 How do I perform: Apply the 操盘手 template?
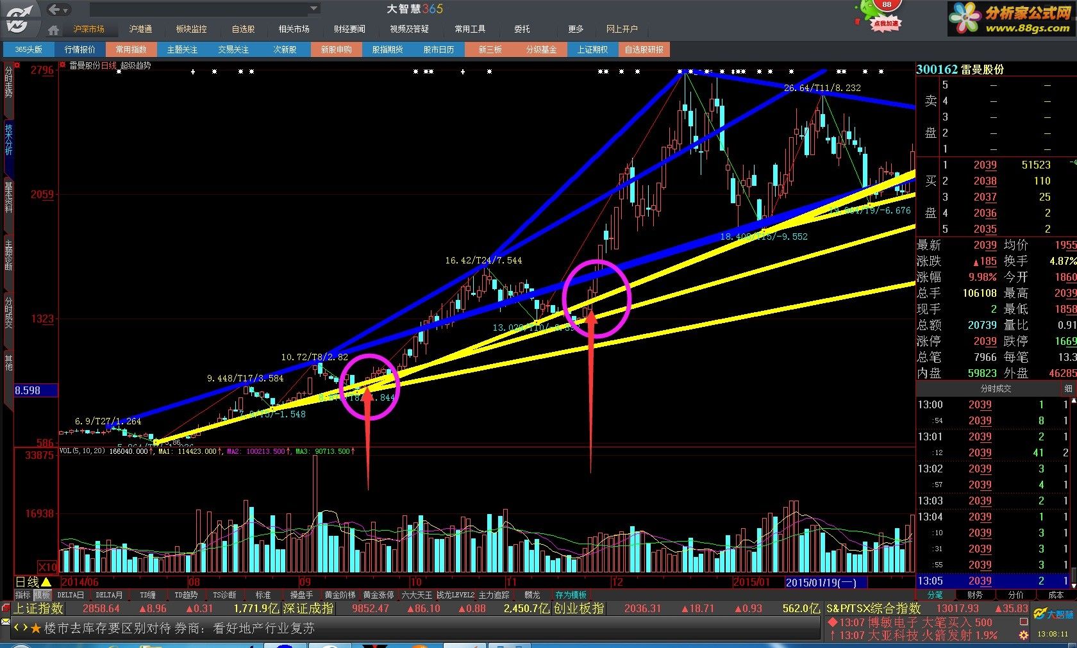(301, 595)
